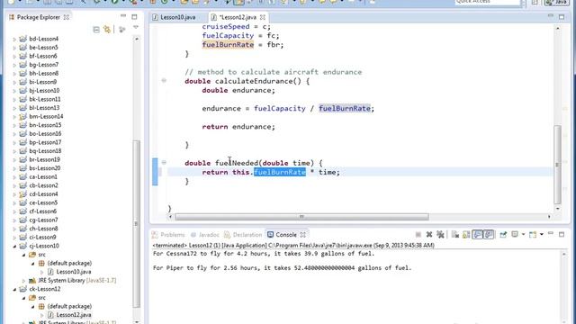Click the '// method to calculate aircraft endurance' comment

point(274,72)
